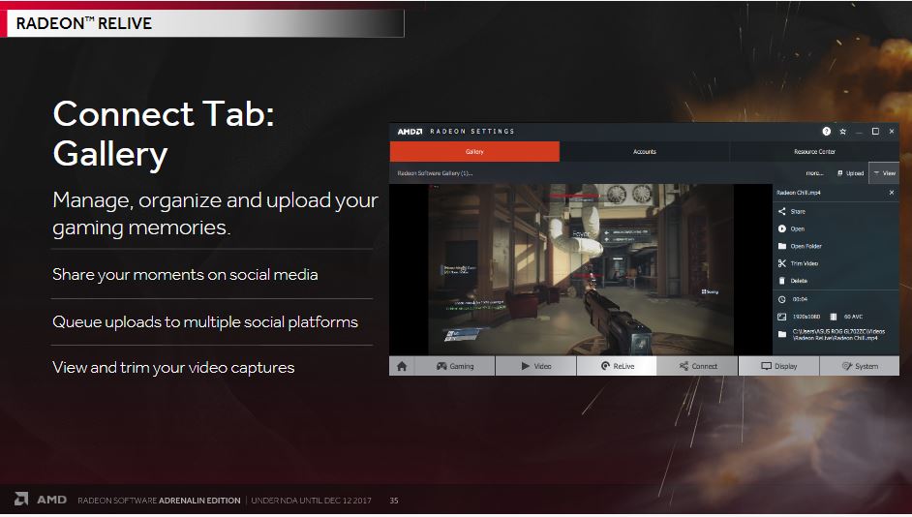Open the help question mark icon

click(x=826, y=132)
